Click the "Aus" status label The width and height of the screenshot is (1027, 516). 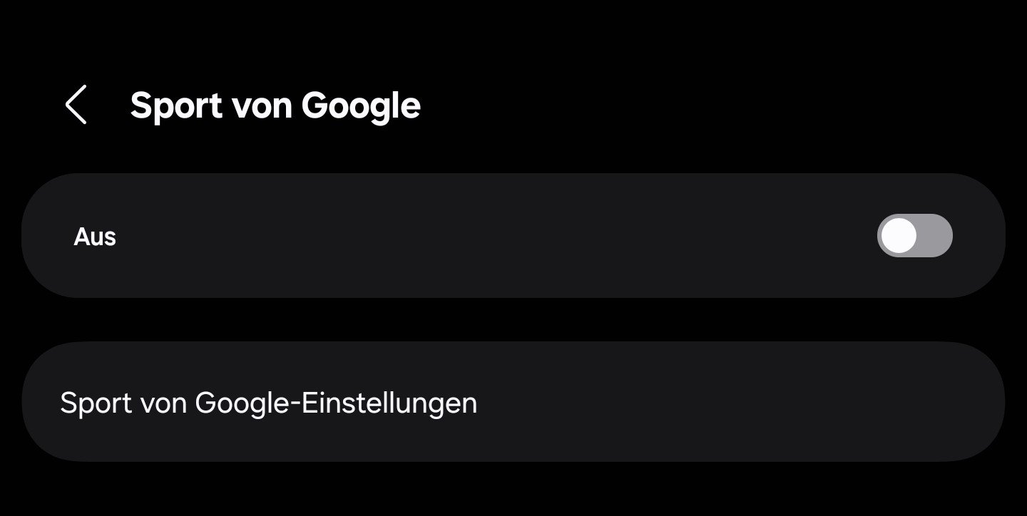click(x=95, y=237)
